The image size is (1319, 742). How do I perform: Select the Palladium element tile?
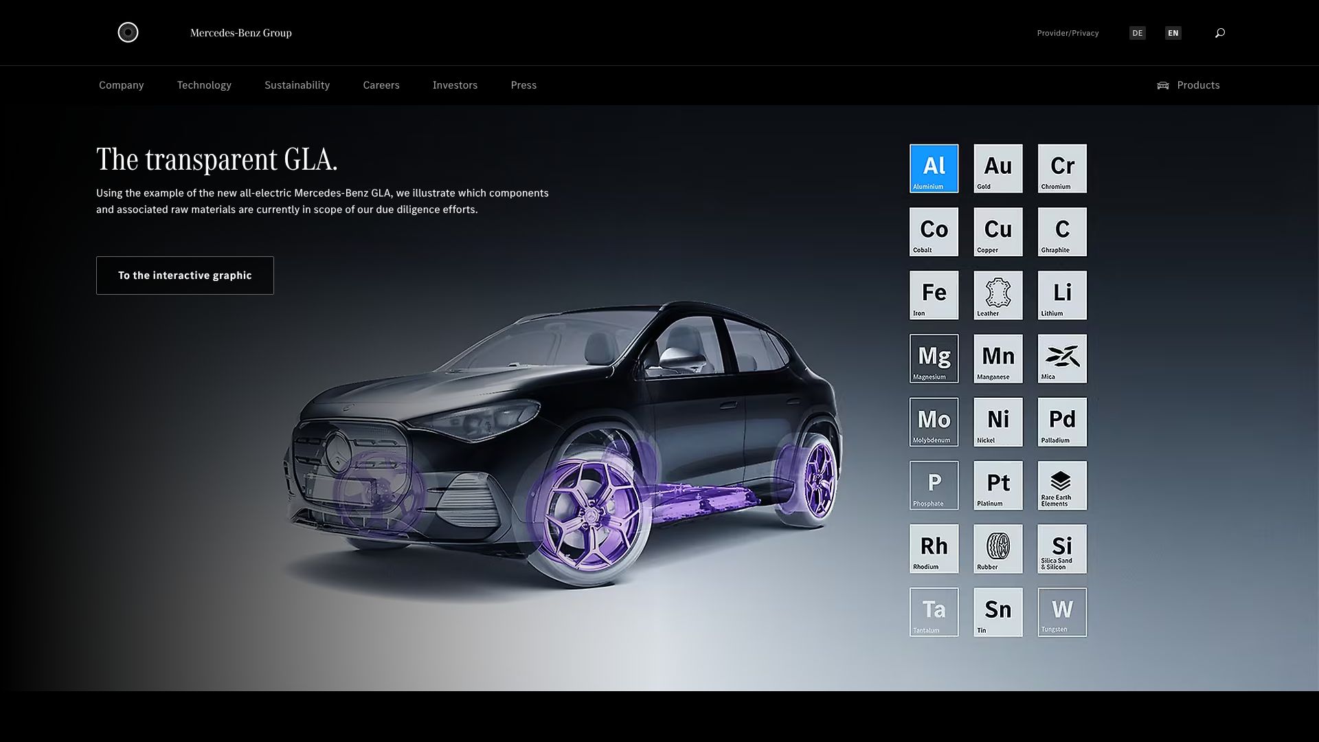point(1062,422)
